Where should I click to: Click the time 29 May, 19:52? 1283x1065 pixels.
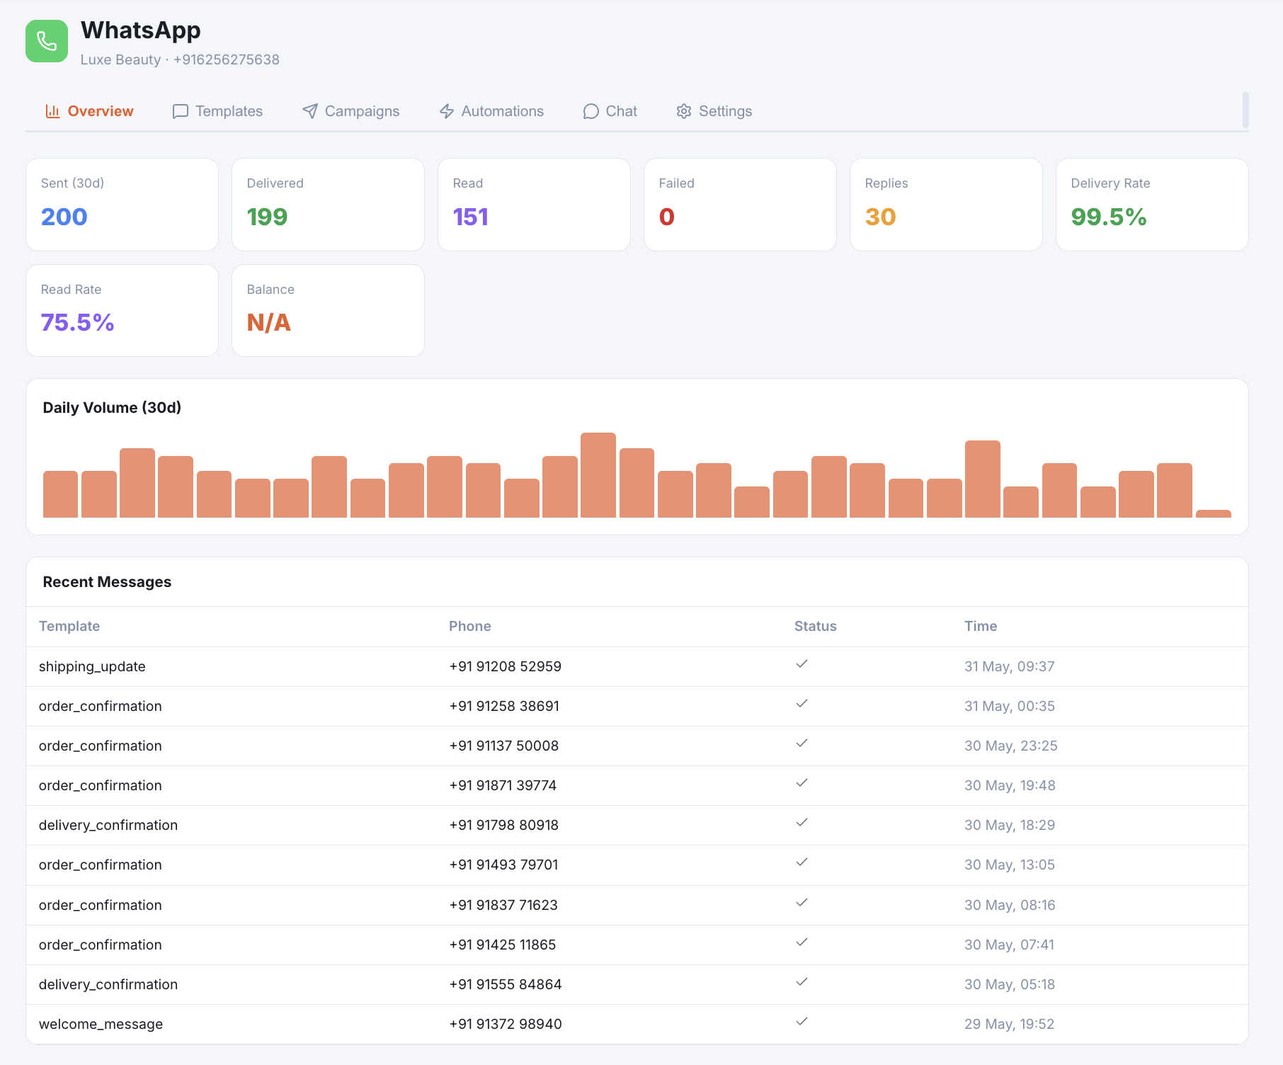tap(1010, 1024)
